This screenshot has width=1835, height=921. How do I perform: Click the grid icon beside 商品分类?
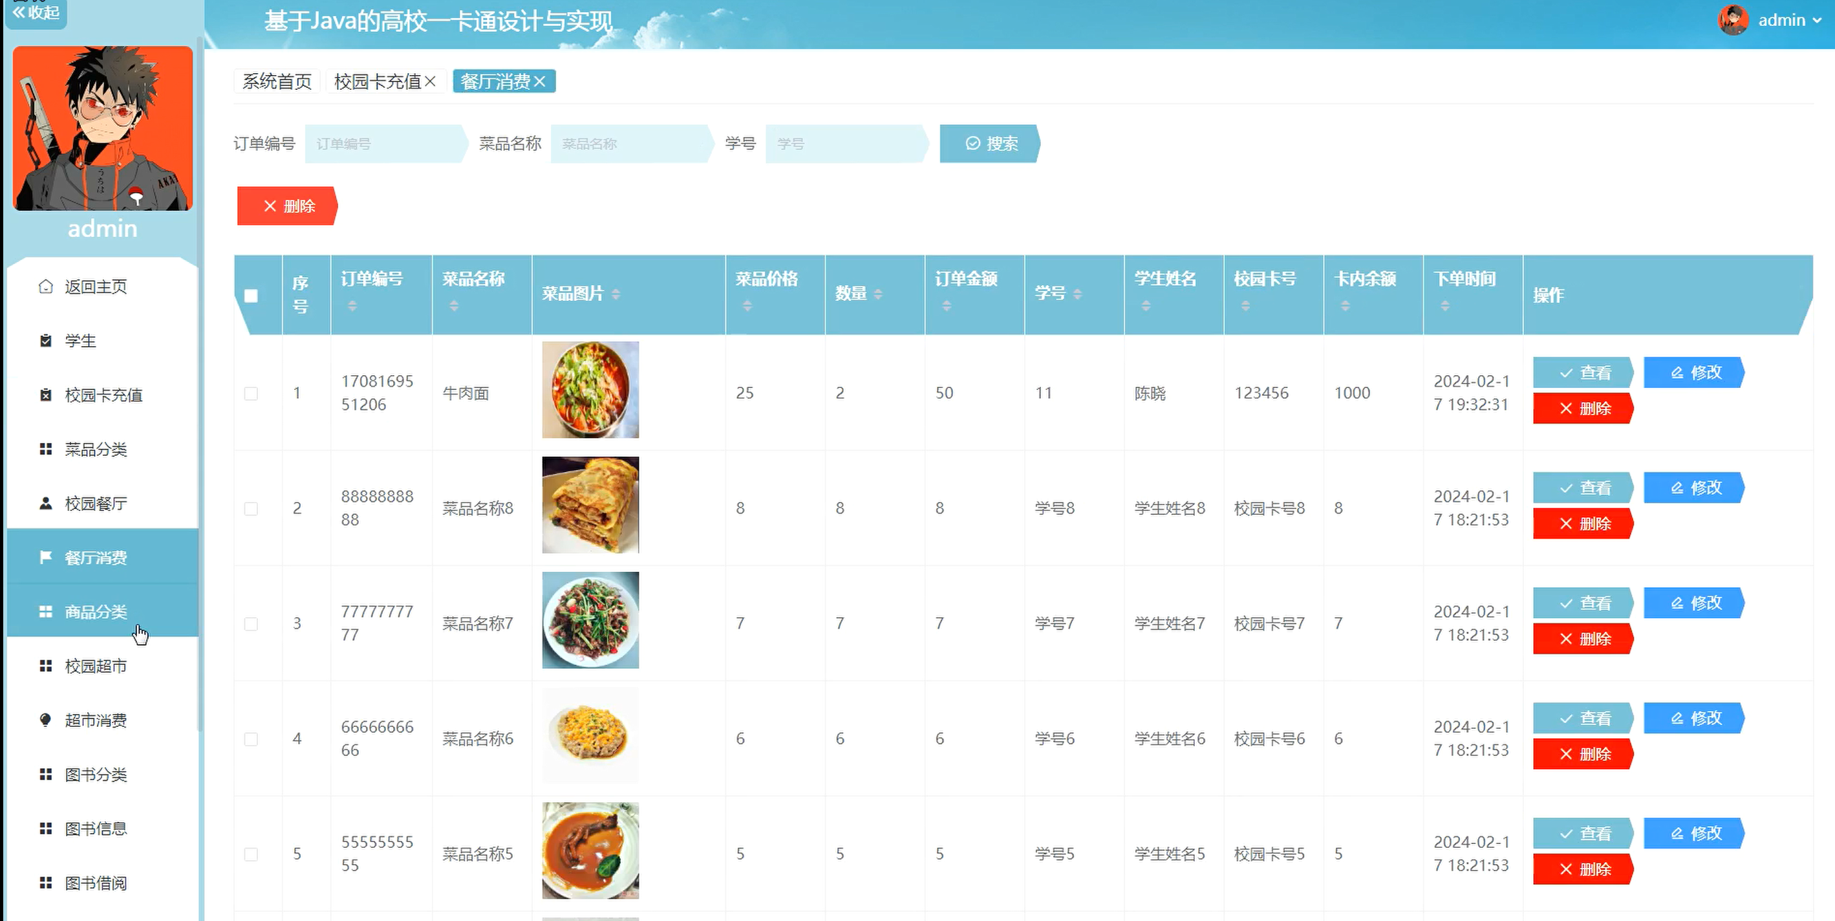click(x=46, y=611)
